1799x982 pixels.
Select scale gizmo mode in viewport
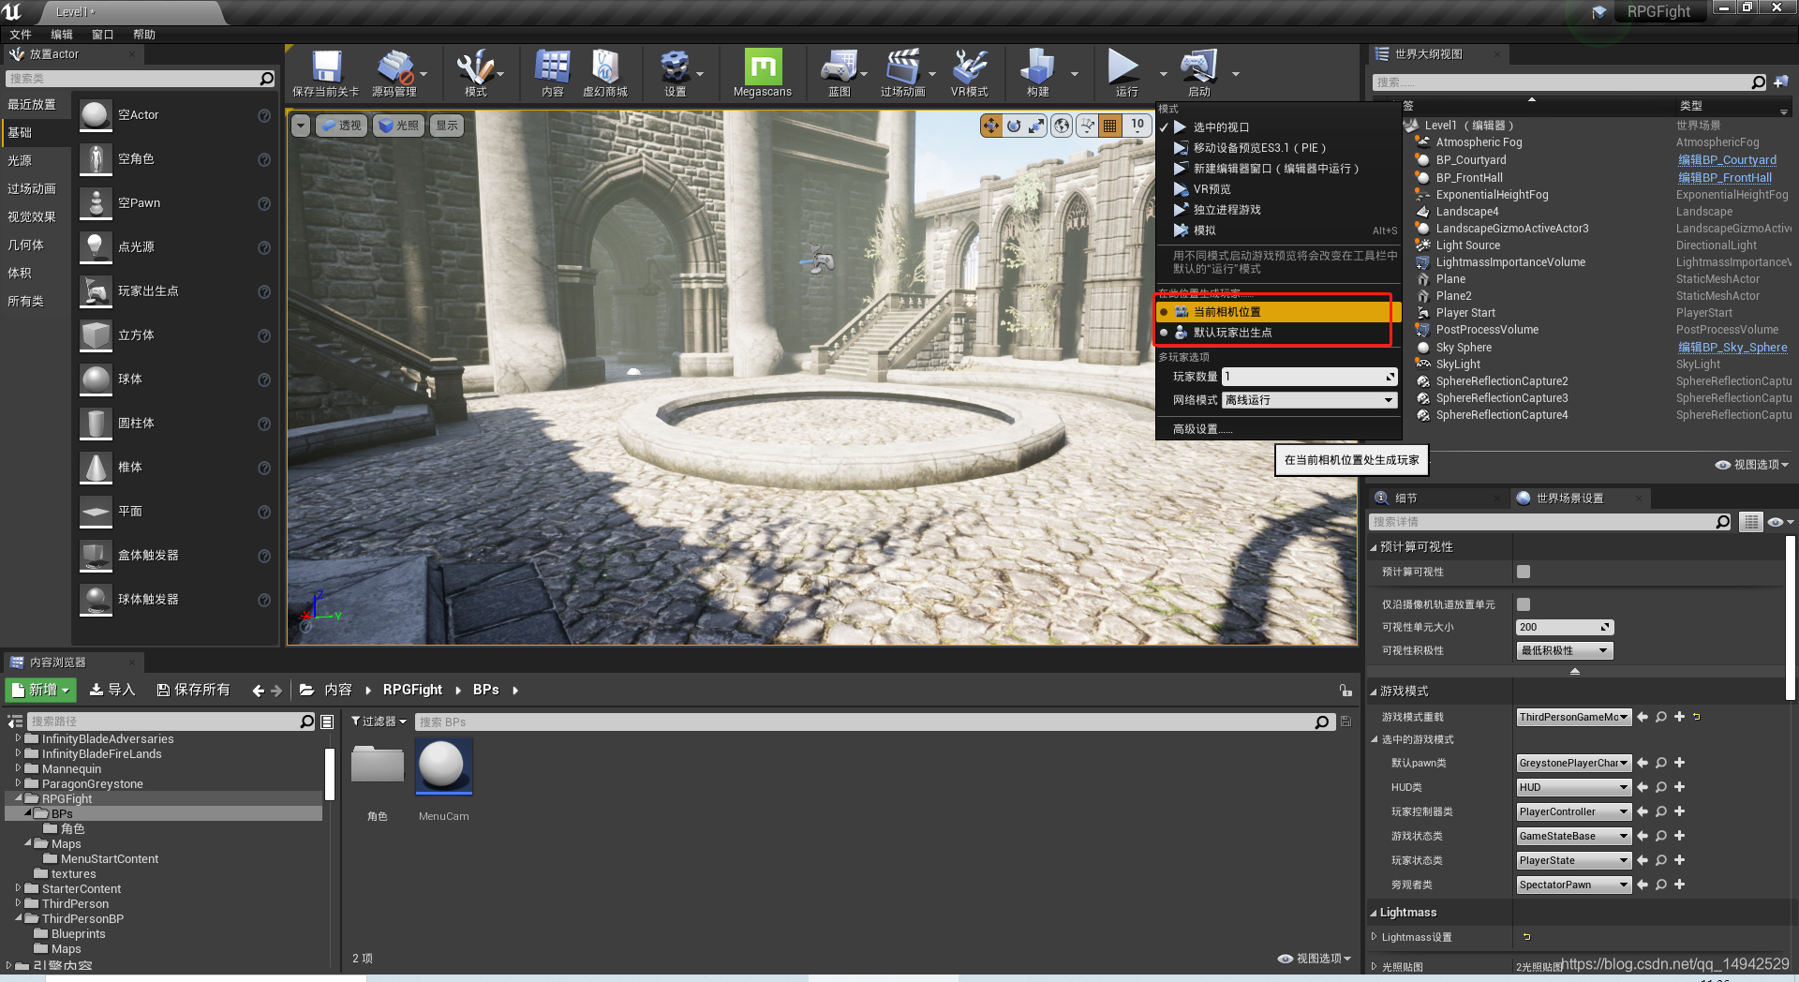(1036, 126)
